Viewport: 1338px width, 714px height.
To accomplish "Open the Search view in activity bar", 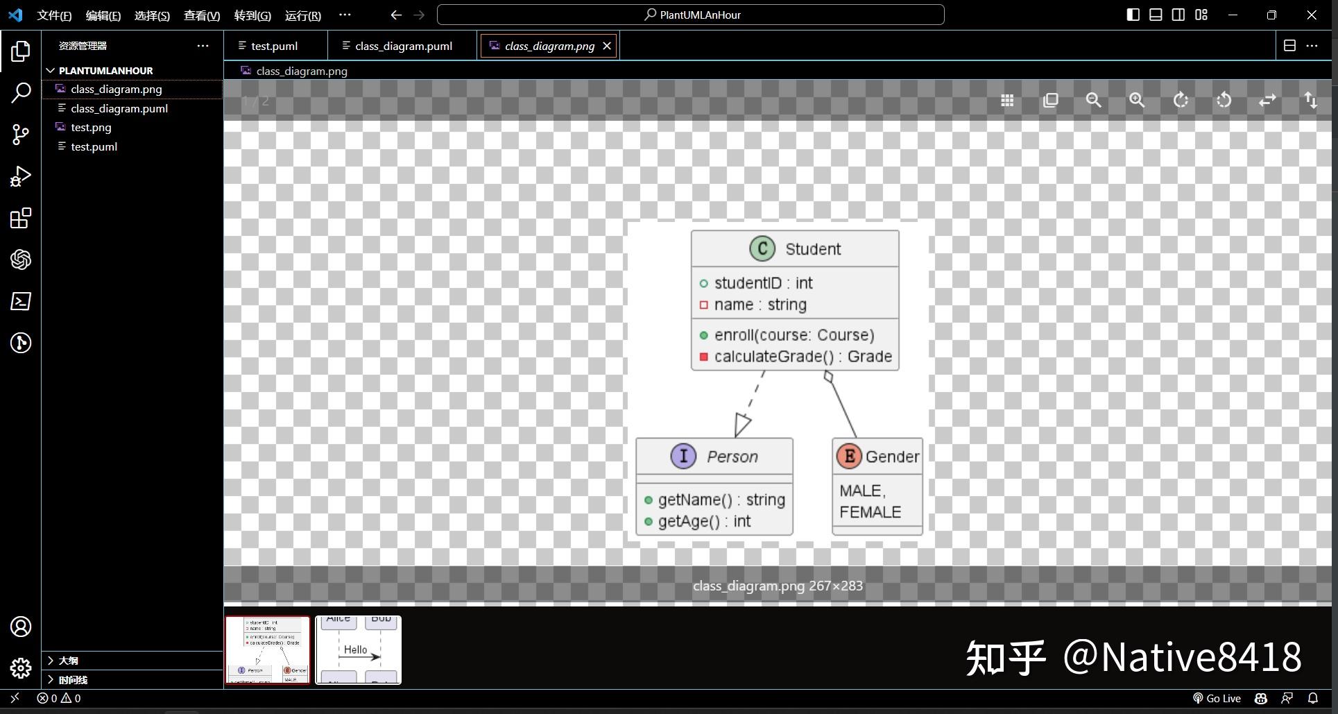I will point(21,92).
